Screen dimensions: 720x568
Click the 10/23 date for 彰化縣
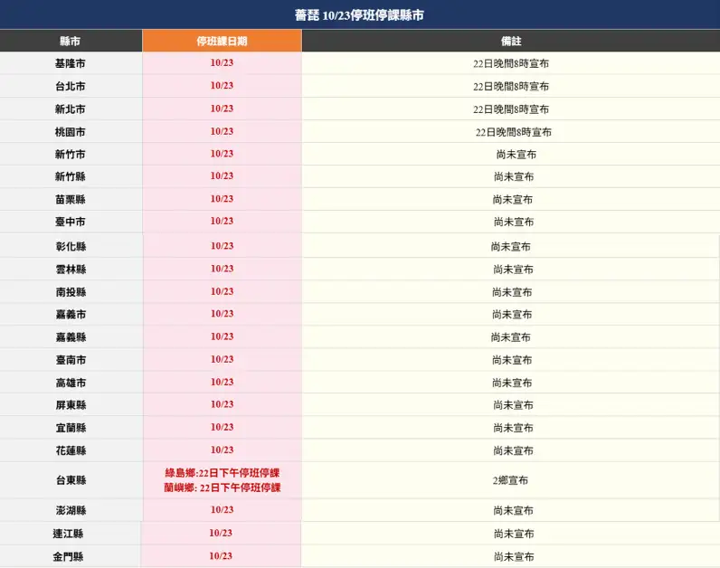tap(223, 246)
